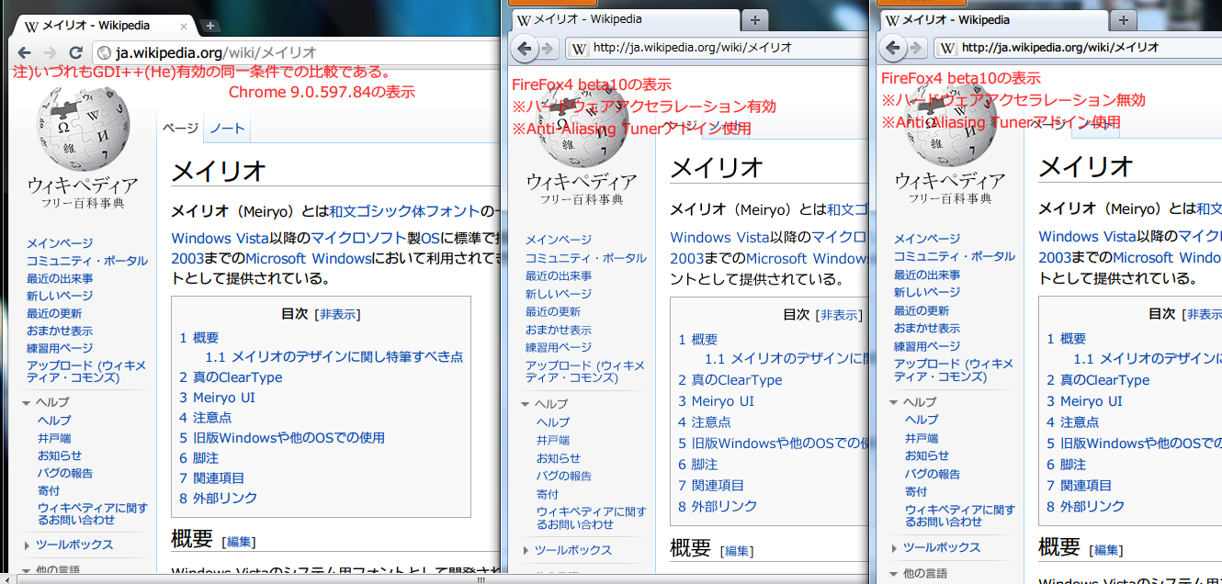The image size is (1222, 584).
Task: Jump to 2 真のClearType in Chrome contents
Action: (x=231, y=377)
